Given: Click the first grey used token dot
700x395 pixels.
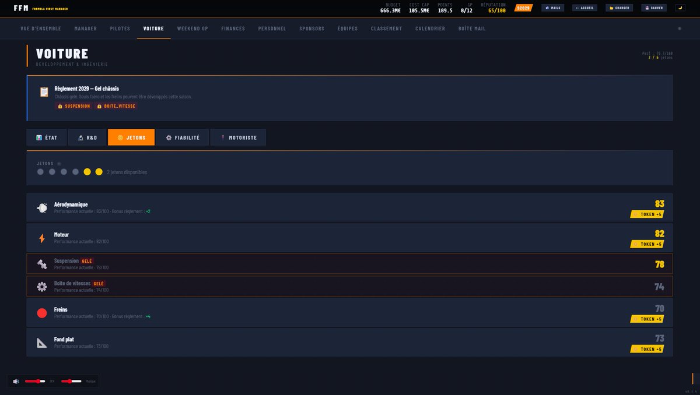Looking at the screenshot, I should pyautogui.click(x=40, y=172).
